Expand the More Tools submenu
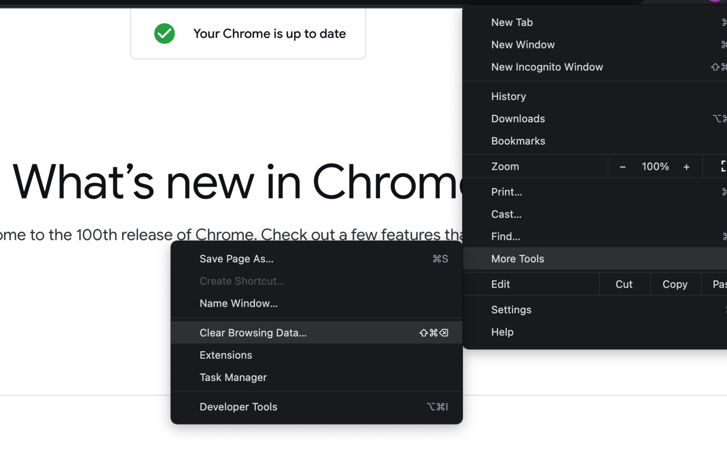Screen dimensions: 727x454 (595, 259)
